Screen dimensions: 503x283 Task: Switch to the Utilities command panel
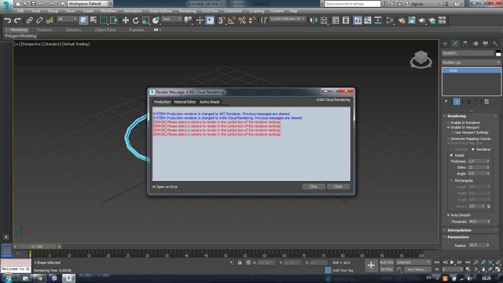pos(496,44)
